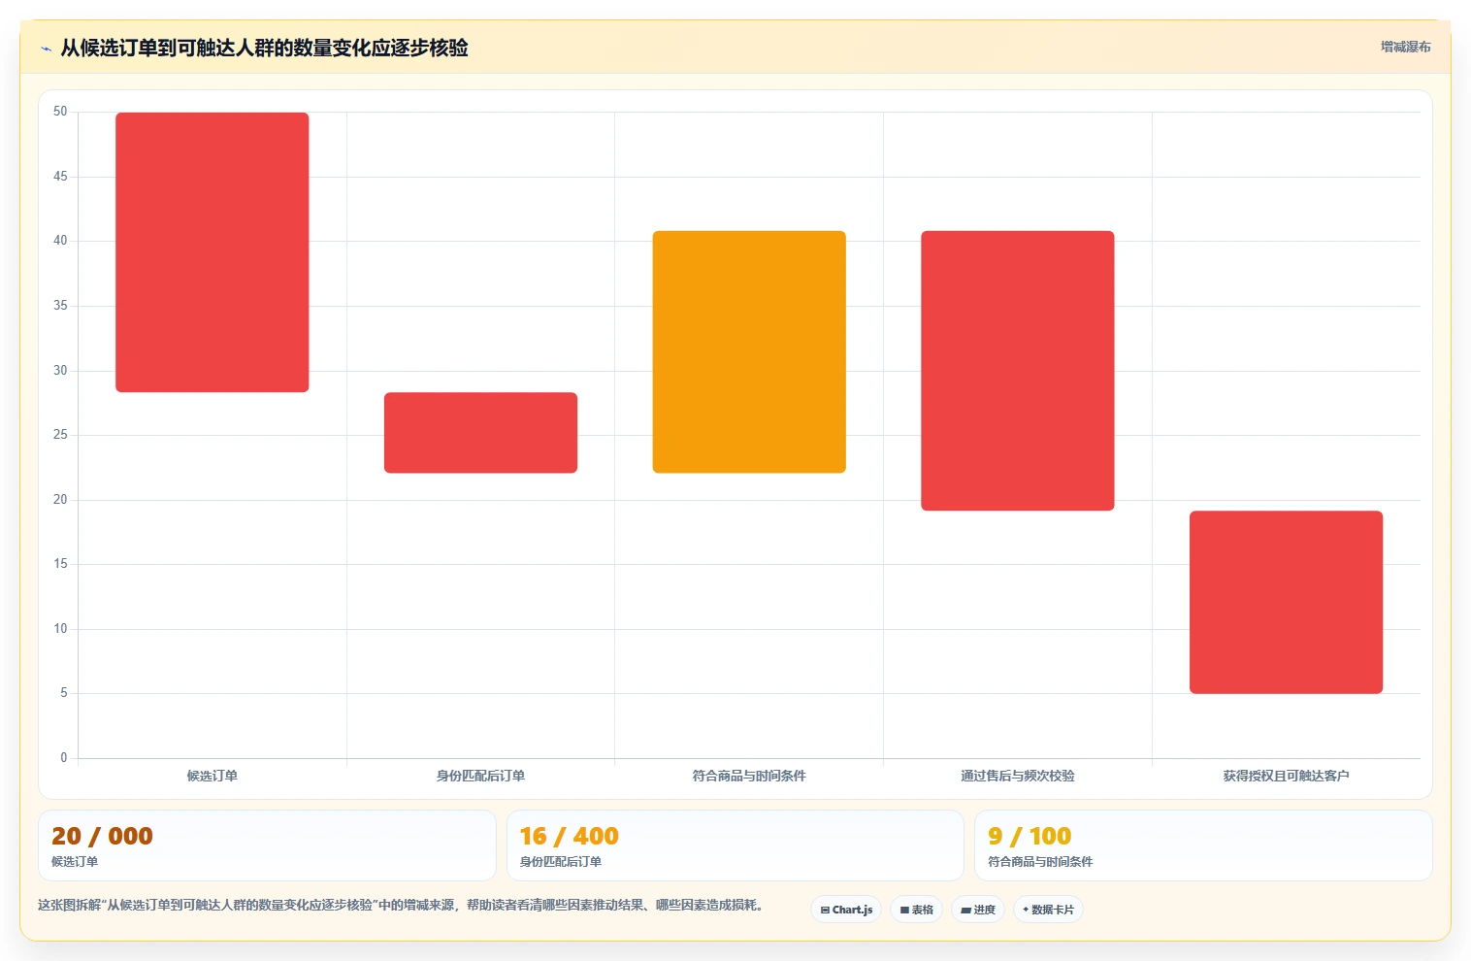This screenshot has height=961, width=1471.
Task: Click the 增减瀑布 label in the header
Action: 1405,47
